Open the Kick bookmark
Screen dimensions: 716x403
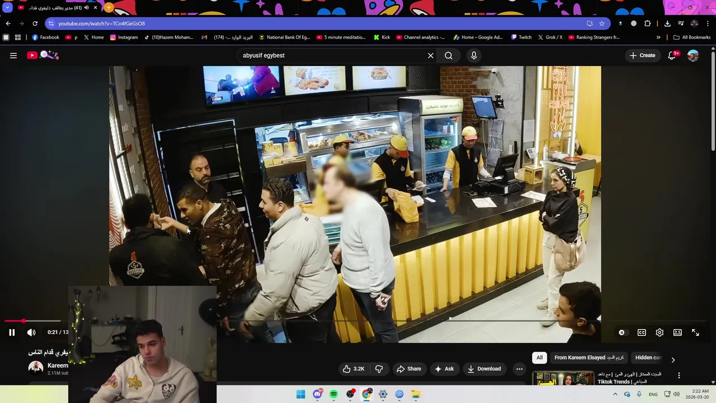pyautogui.click(x=381, y=38)
